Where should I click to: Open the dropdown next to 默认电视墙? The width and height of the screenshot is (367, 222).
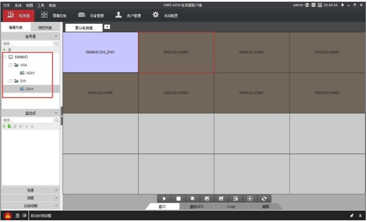coord(107,27)
